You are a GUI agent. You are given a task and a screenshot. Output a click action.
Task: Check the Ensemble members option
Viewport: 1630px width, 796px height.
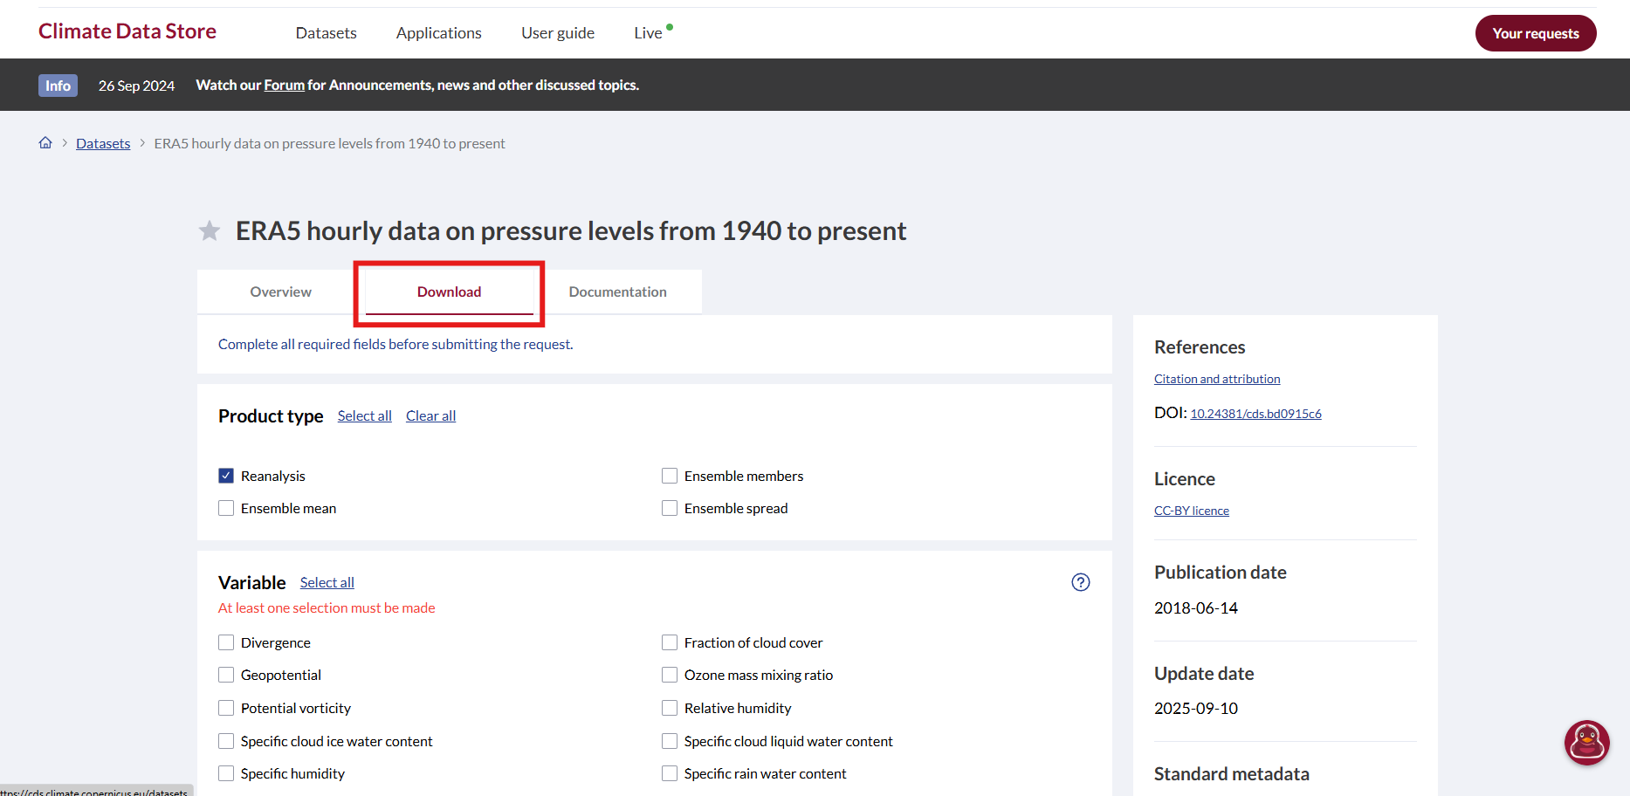[x=670, y=476]
